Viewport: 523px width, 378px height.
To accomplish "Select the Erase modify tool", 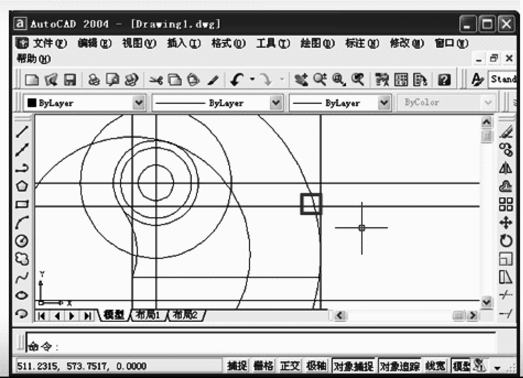I will 506,131.
